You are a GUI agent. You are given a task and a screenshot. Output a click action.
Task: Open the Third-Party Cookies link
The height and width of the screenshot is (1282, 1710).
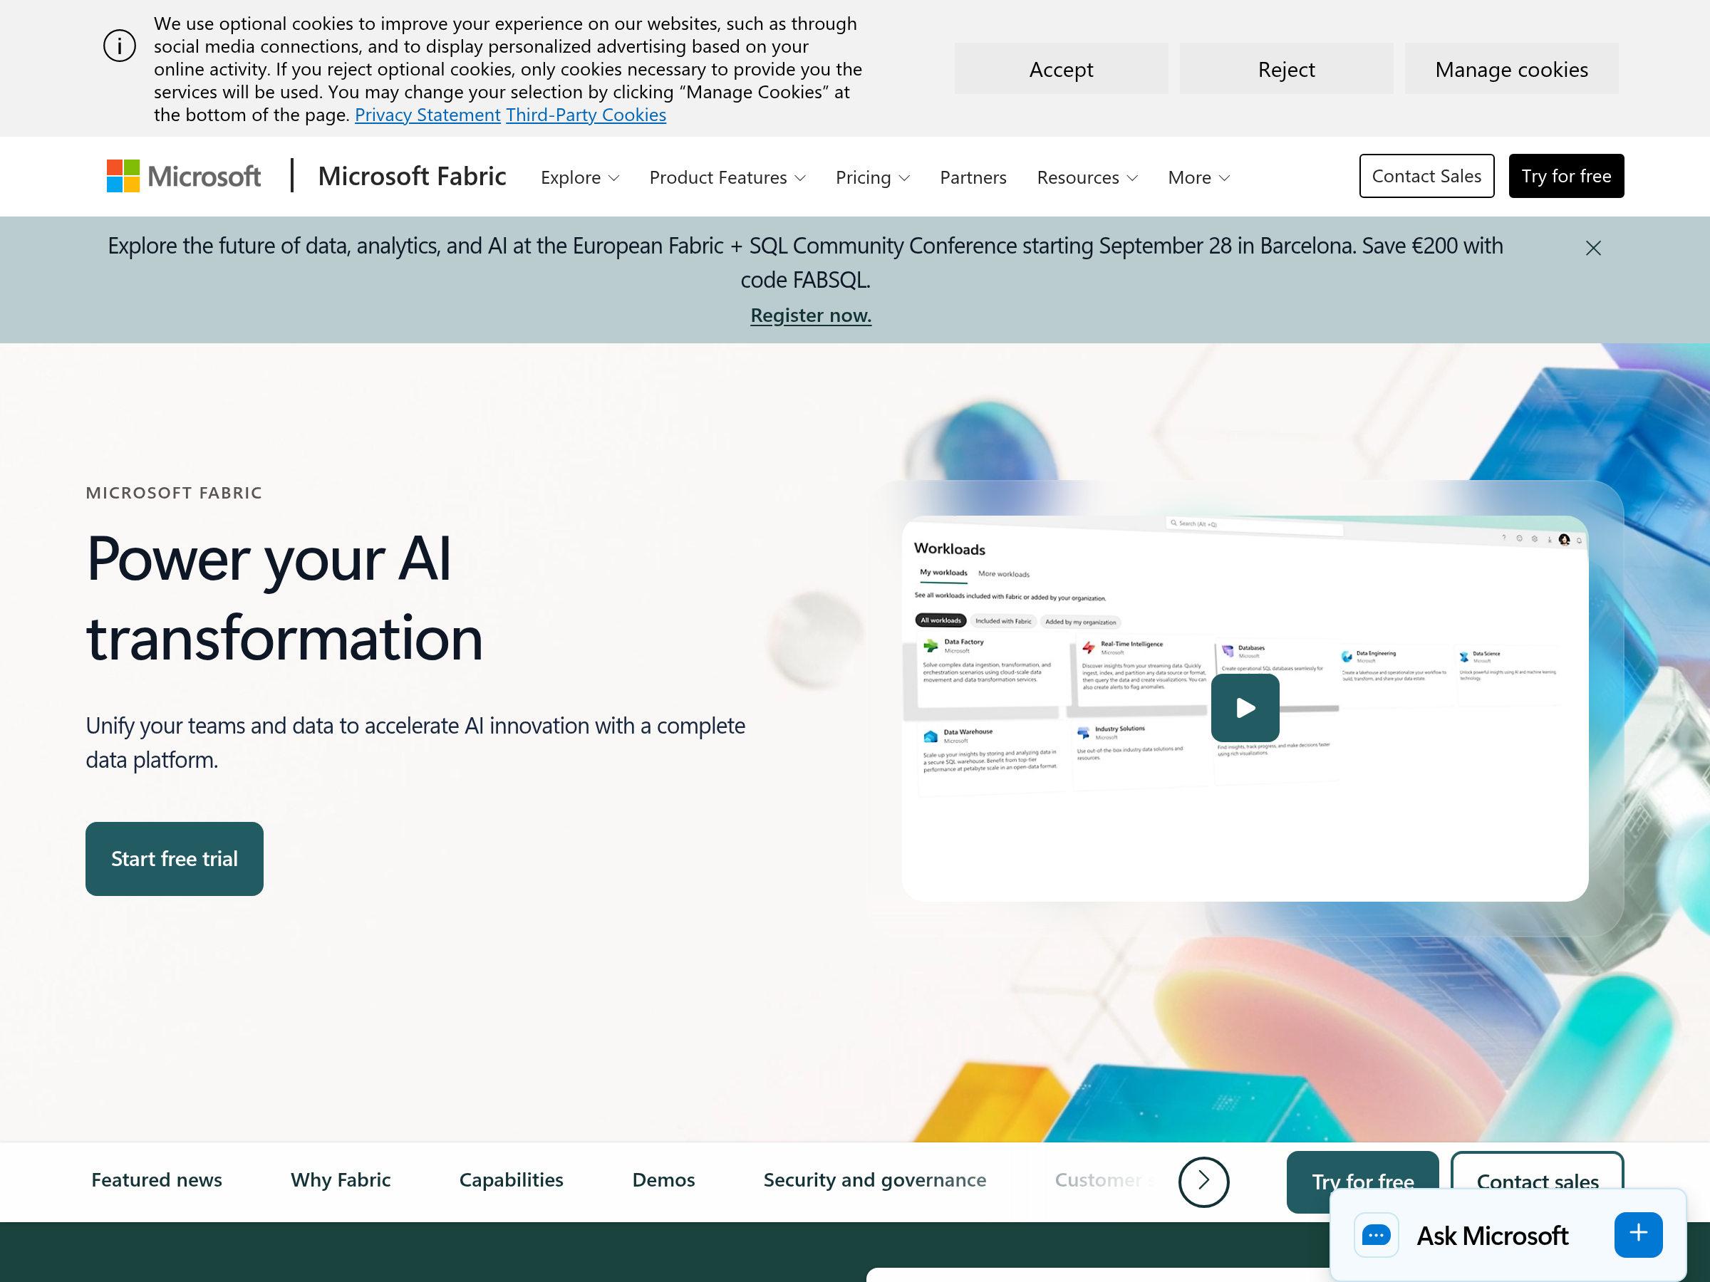(586, 115)
